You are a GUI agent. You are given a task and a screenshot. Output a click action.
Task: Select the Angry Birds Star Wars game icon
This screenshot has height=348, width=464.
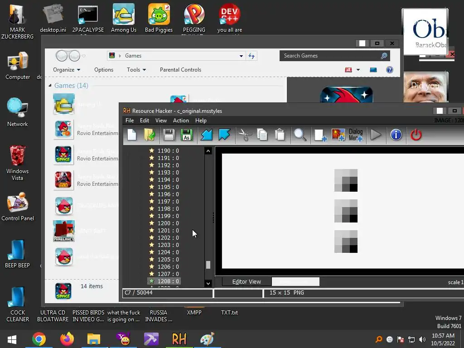(x=63, y=180)
